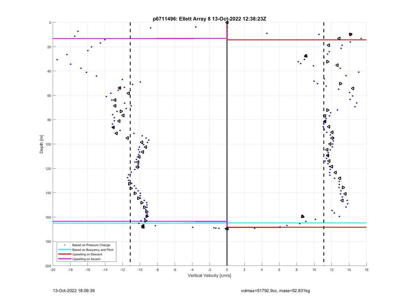Select the 'Based on Pressure Change' legend entry
The width and height of the screenshot is (405, 299).
[x=91, y=245]
